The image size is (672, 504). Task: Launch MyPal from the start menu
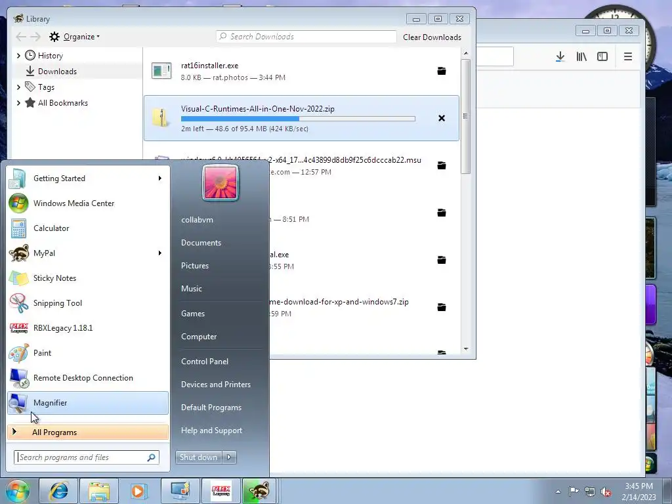(x=88, y=253)
